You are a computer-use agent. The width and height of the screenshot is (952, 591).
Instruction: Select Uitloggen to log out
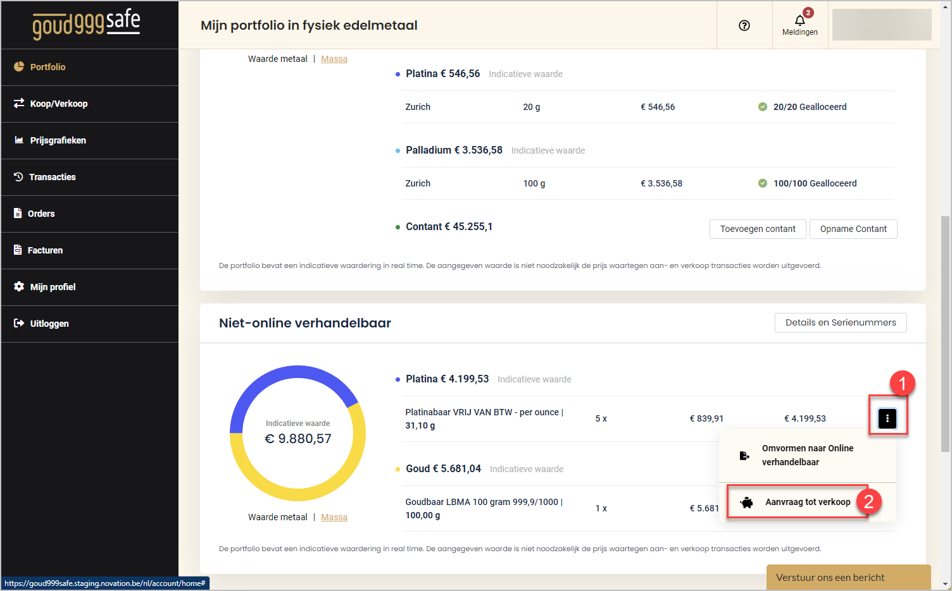[90, 324]
